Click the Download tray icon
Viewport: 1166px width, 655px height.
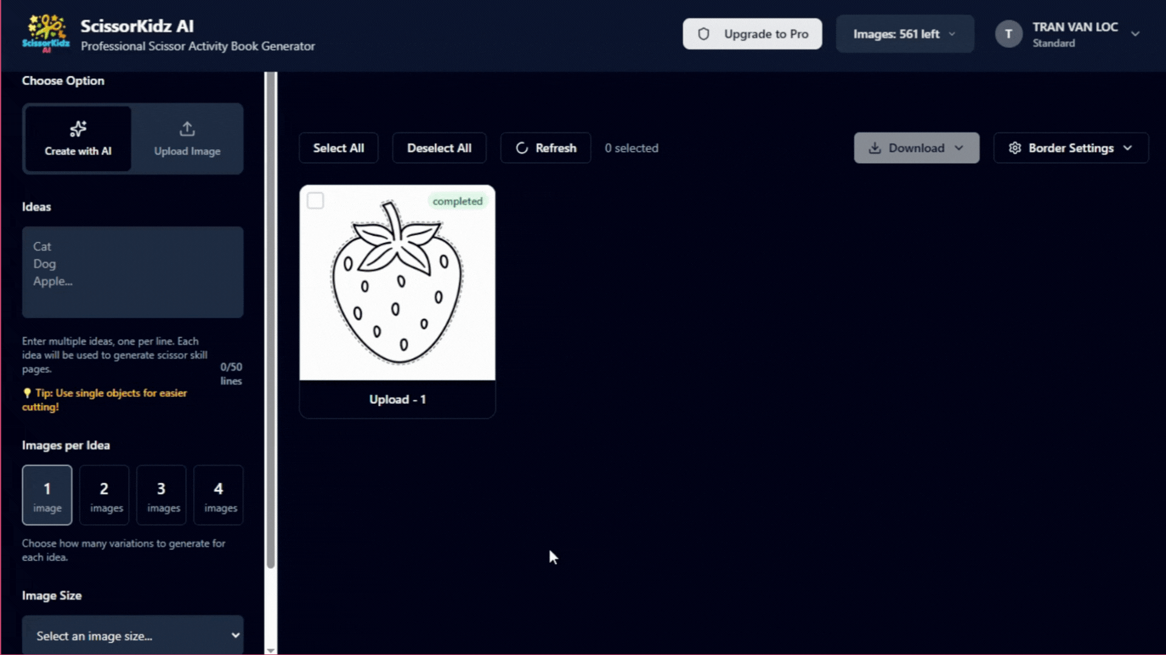tap(874, 148)
